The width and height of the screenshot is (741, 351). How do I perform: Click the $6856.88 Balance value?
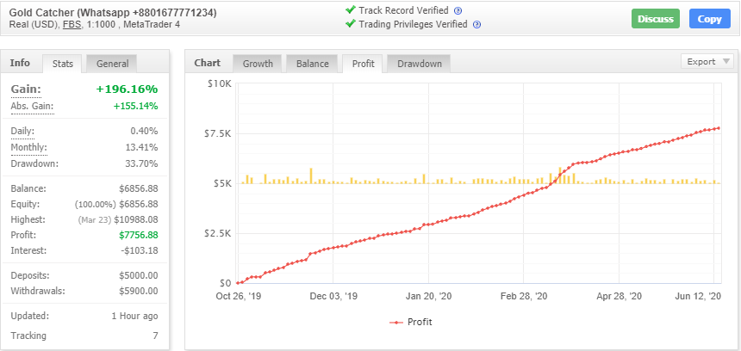tap(139, 188)
